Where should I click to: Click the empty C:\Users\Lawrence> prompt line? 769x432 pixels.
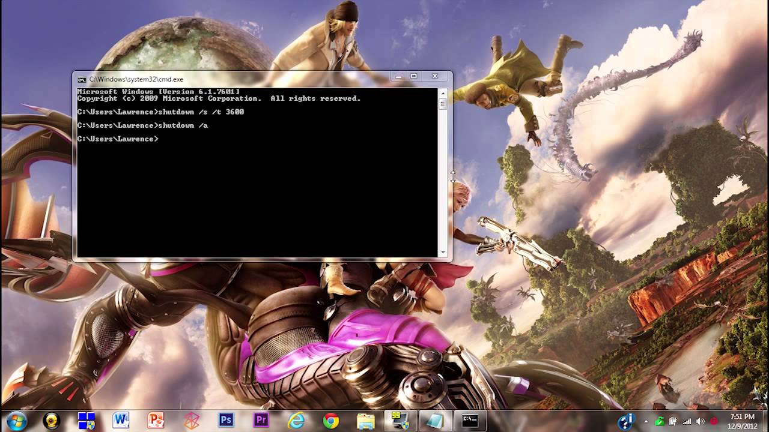[118, 139]
